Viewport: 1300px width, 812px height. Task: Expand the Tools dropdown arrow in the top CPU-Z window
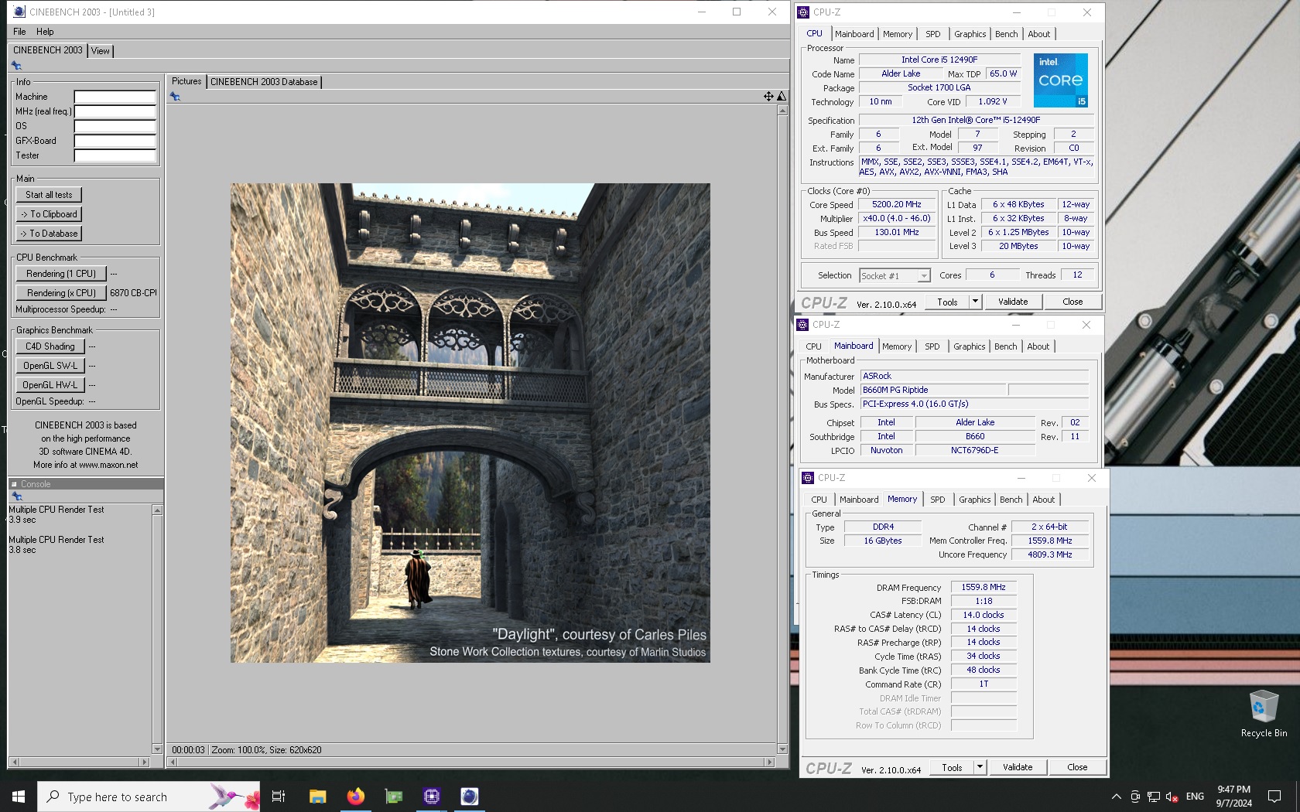[x=975, y=302]
